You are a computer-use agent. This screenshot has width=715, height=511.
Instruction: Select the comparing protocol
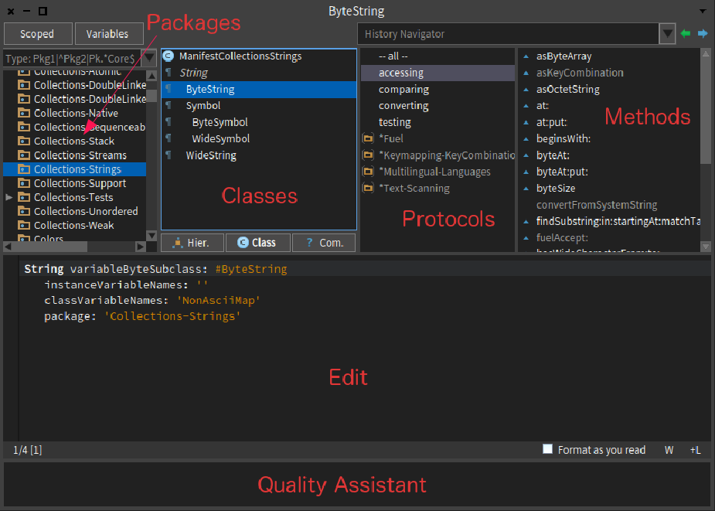pos(403,90)
